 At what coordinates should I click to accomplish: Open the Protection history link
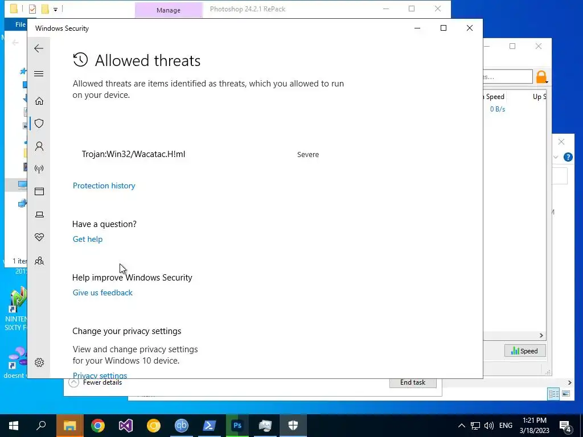click(x=104, y=186)
